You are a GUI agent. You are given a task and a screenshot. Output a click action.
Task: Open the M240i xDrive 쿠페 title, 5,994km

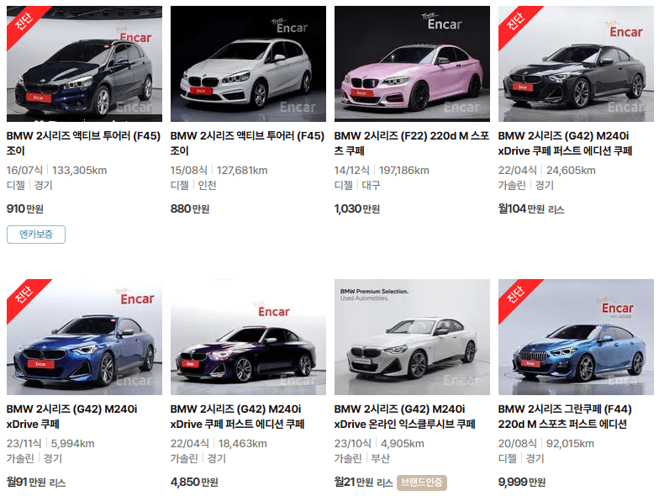71,417
